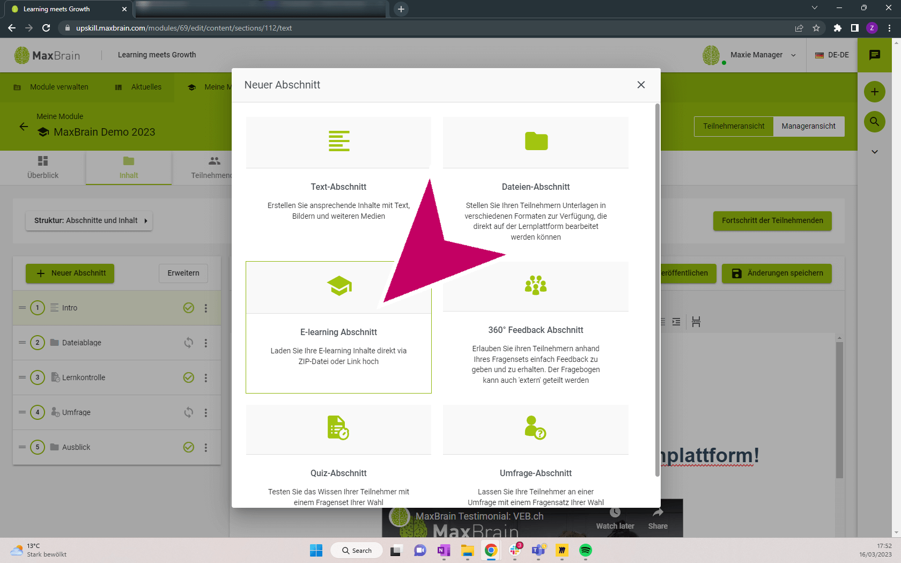Image resolution: width=901 pixels, height=563 pixels.
Task: Click Fortschritt der Teilnehmenden button
Action: [772, 220]
